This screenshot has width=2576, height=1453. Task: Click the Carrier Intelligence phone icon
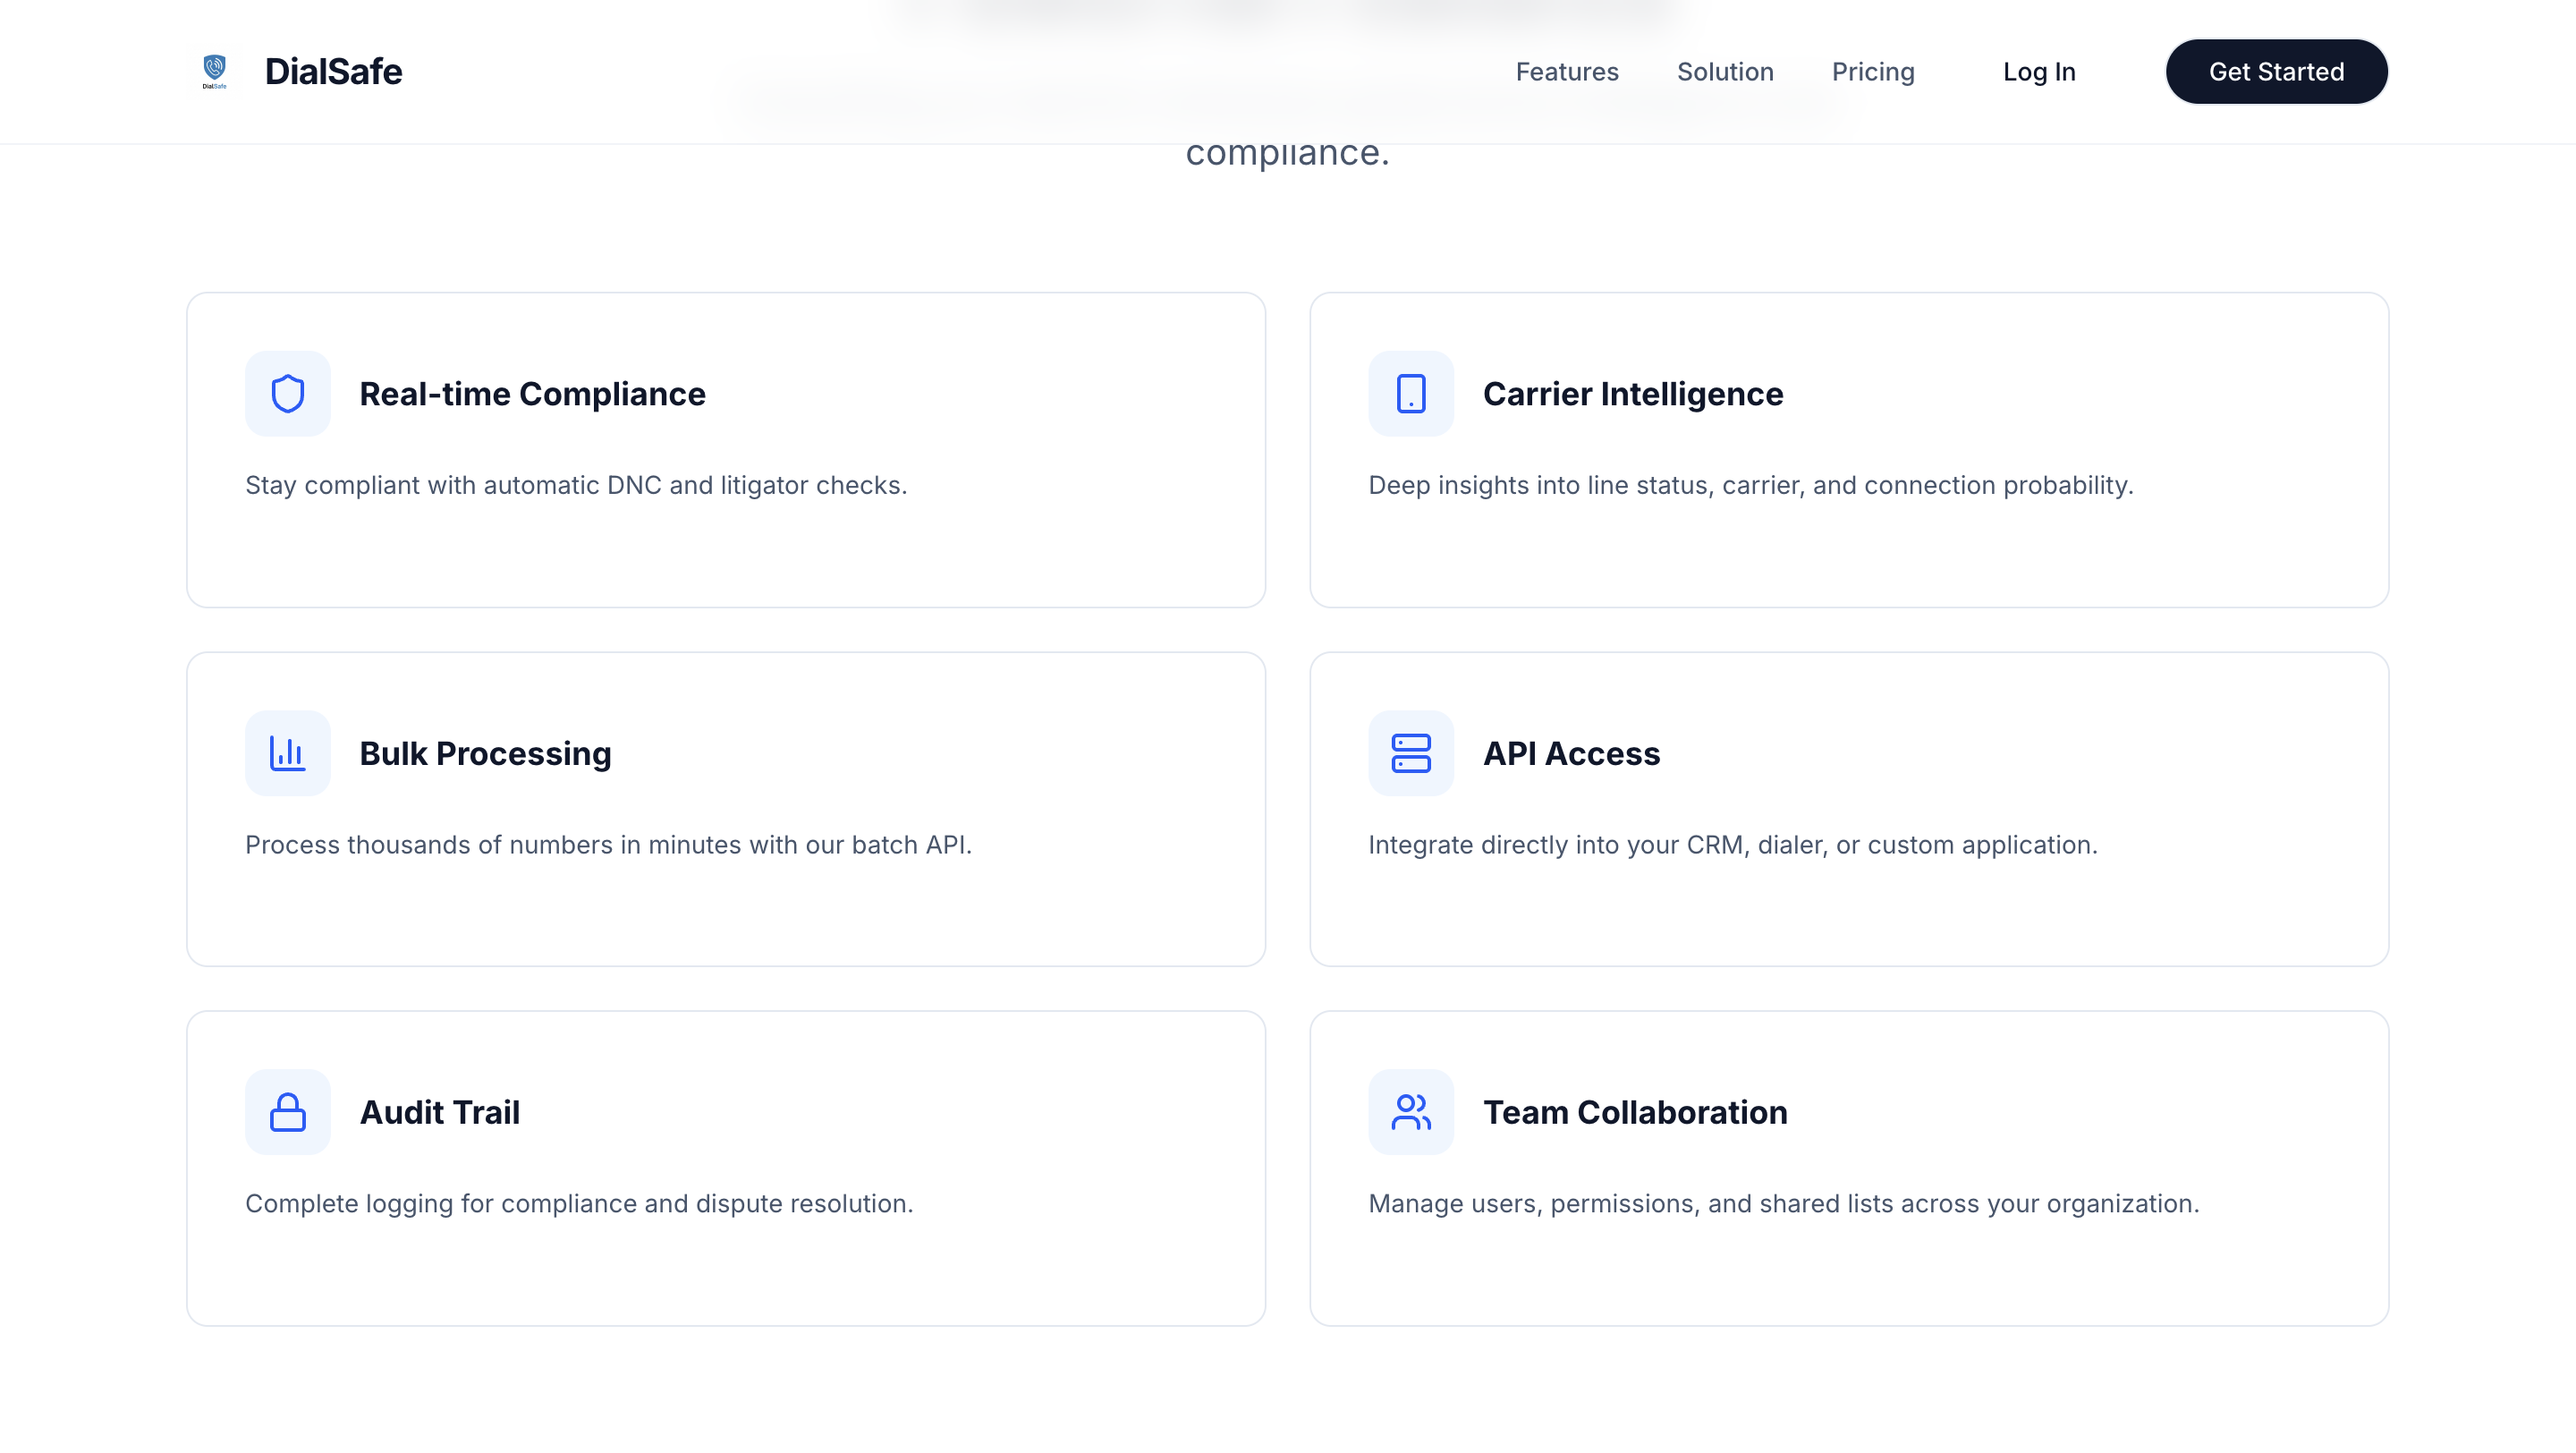tap(1410, 394)
